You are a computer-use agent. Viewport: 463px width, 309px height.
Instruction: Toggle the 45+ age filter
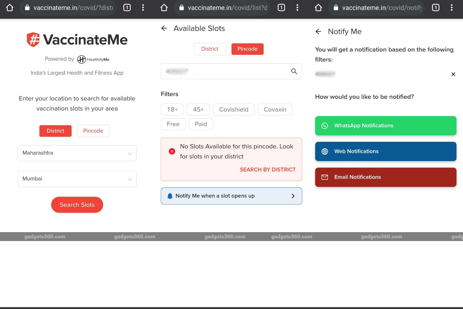pos(198,110)
